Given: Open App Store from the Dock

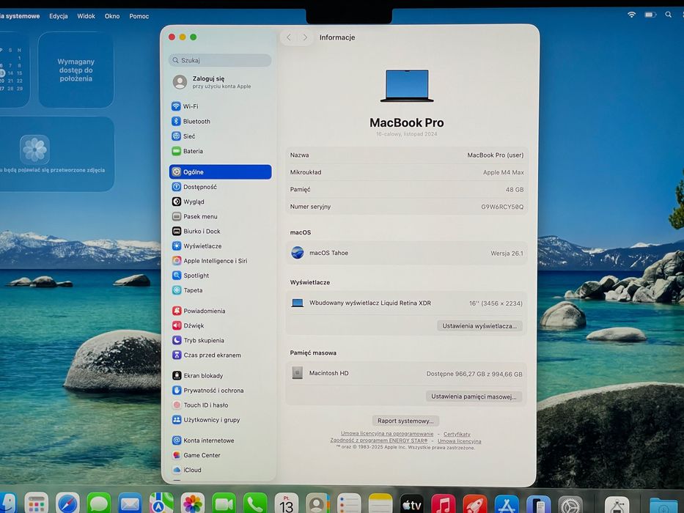Looking at the screenshot, I should tap(507, 505).
